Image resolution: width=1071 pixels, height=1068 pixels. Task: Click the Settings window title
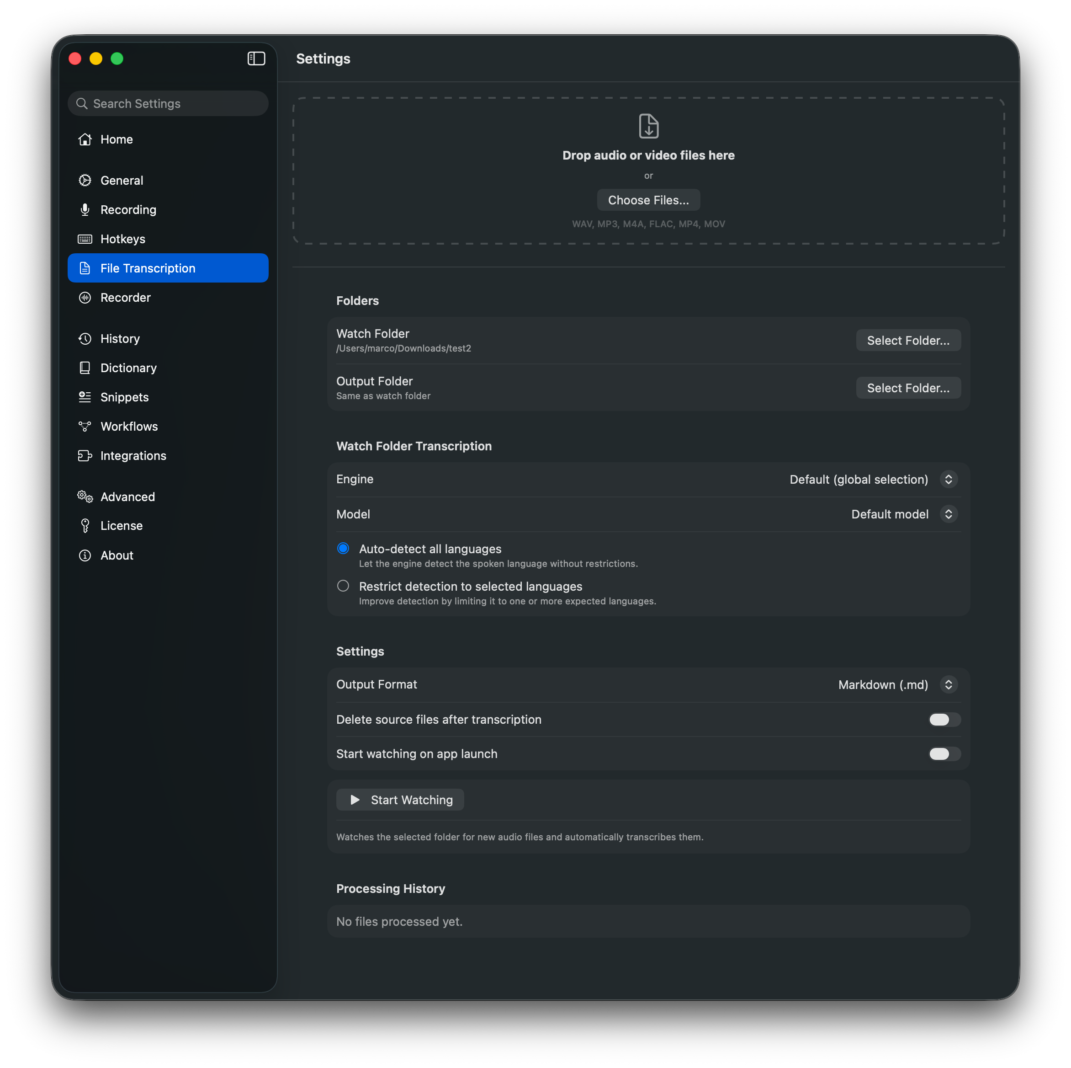[323, 59]
